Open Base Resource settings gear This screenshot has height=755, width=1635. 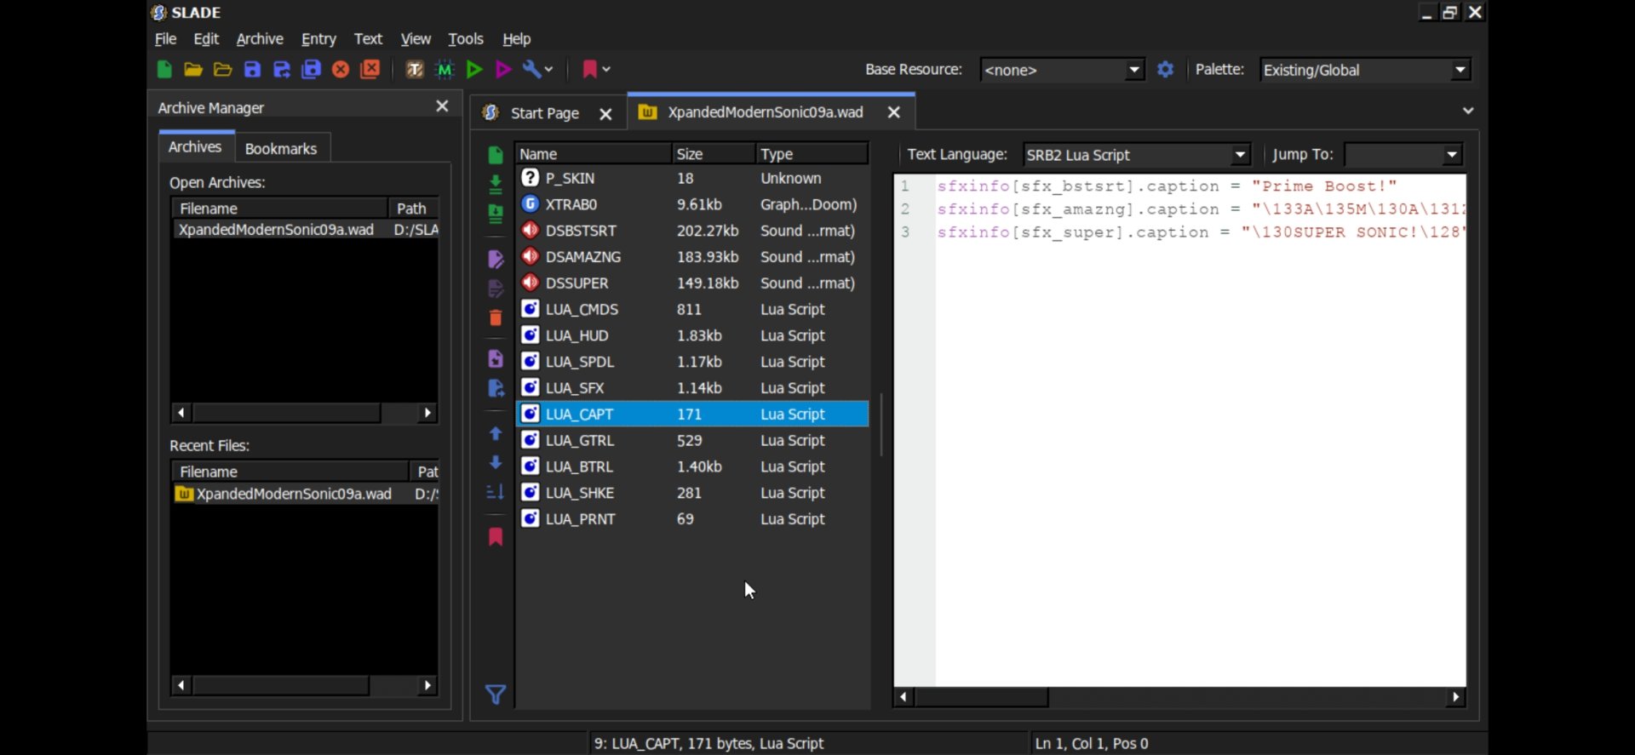(1165, 70)
